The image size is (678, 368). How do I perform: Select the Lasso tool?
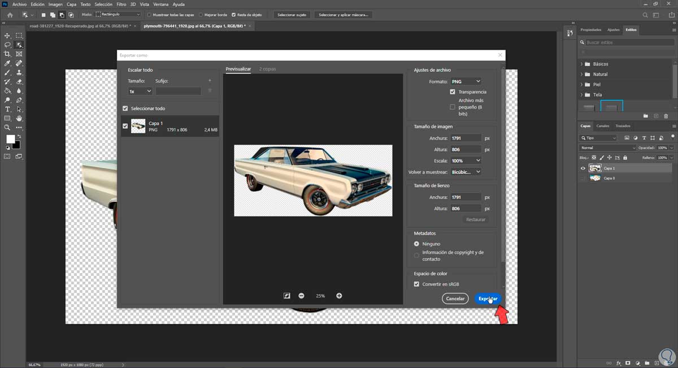(x=7, y=45)
